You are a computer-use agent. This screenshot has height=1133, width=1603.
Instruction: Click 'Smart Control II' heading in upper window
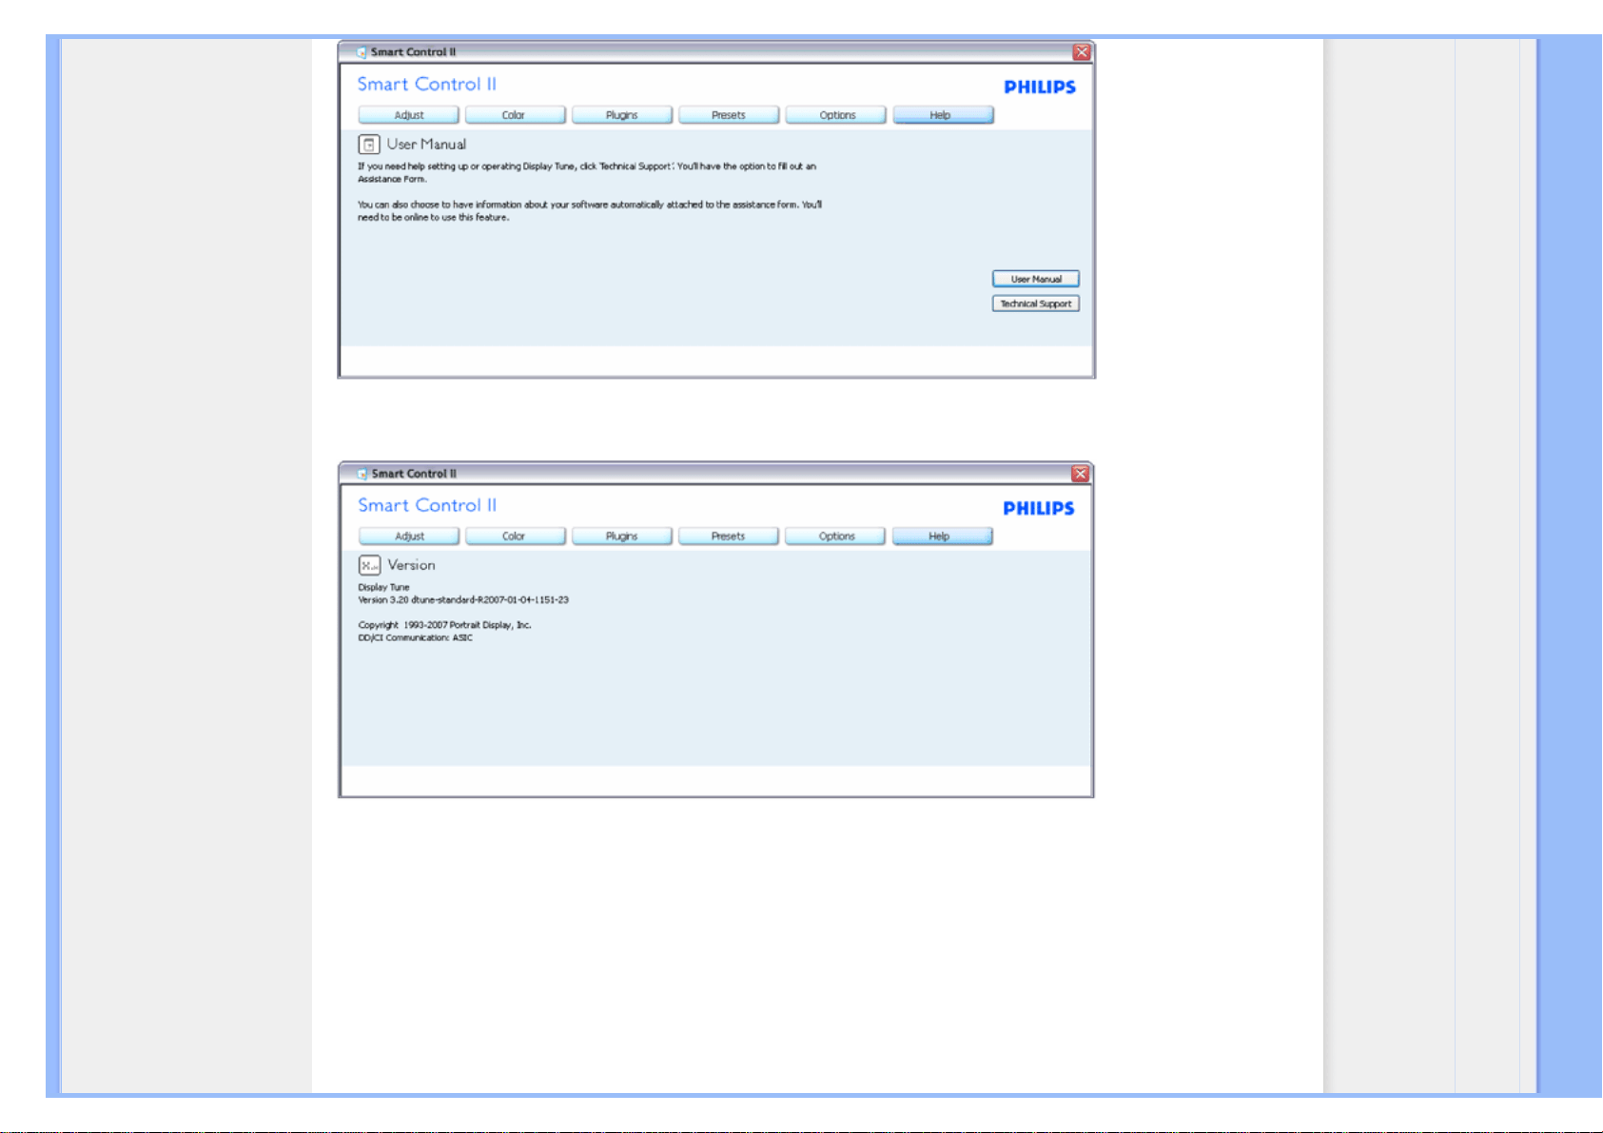click(x=427, y=84)
